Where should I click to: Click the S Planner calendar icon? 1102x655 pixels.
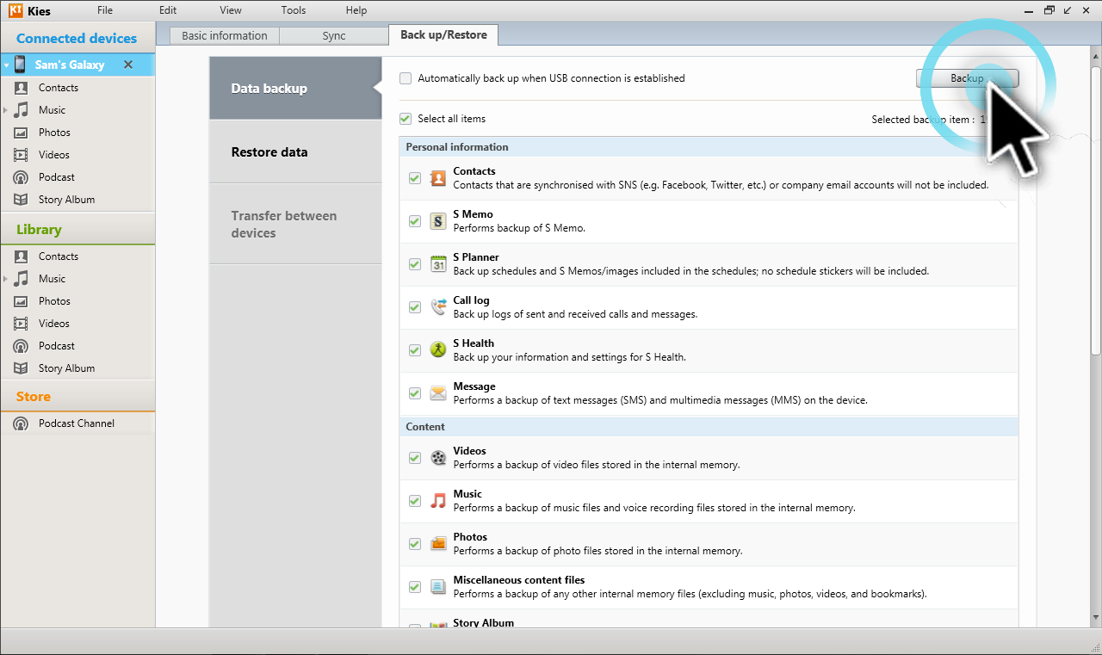point(438,264)
